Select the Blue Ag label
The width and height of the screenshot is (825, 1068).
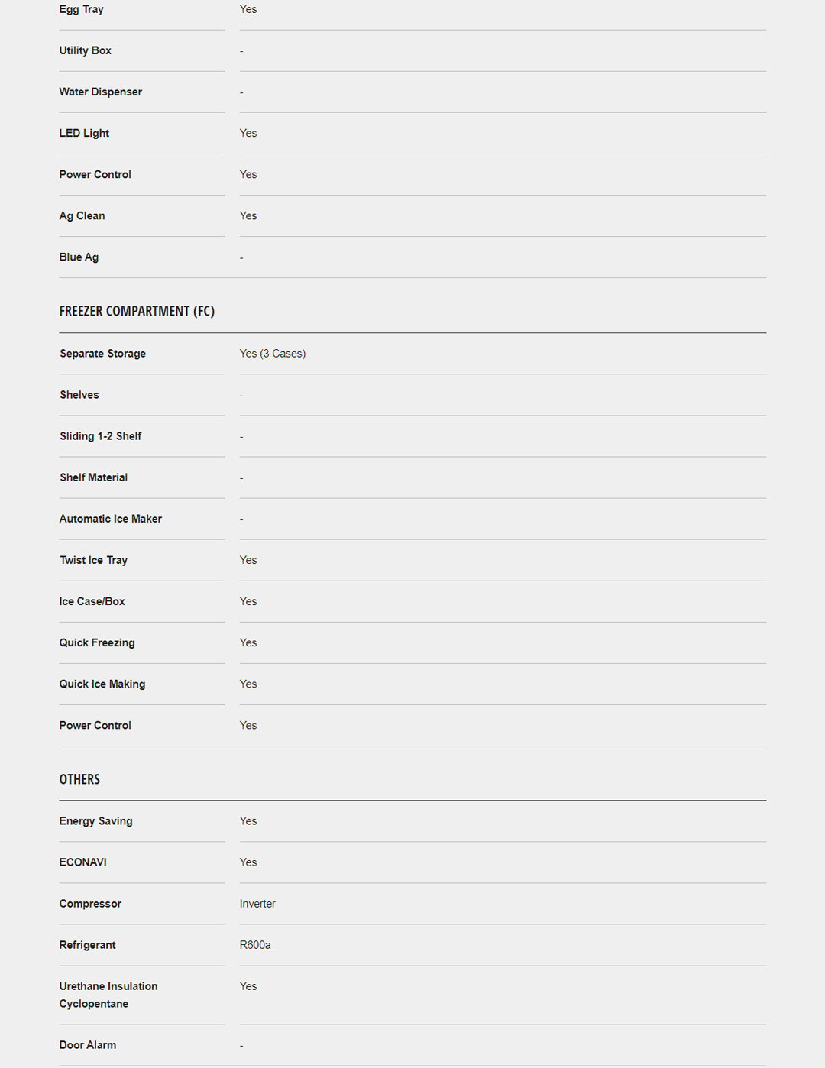[79, 257]
